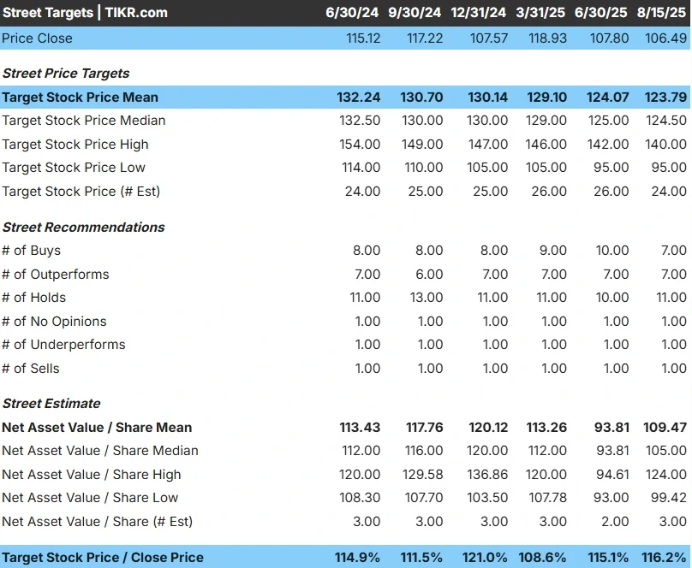The image size is (692, 568).
Task: Click the '# of Underperforms' label
Action: [63, 344]
